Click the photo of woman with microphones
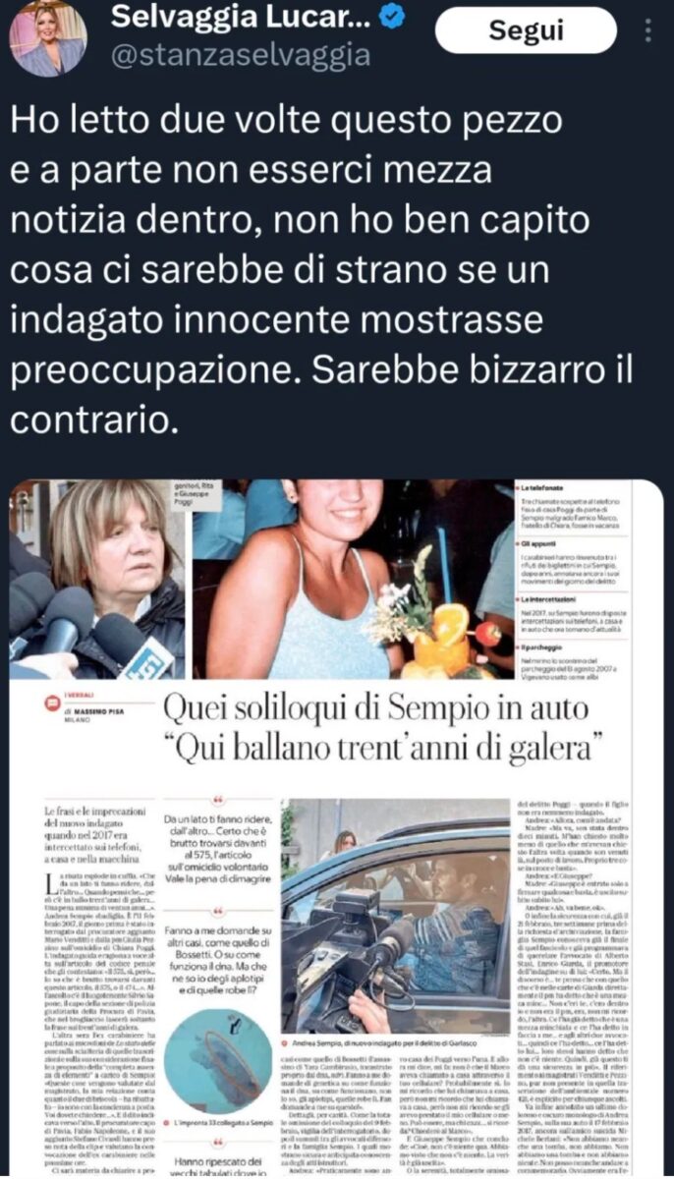Image resolution: width=674 pixels, height=1179 pixels. click(x=98, y=580)
